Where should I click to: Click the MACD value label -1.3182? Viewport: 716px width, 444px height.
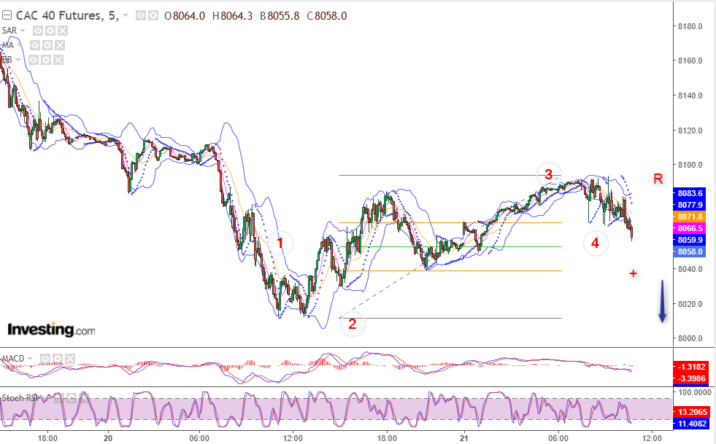(691, 367)
